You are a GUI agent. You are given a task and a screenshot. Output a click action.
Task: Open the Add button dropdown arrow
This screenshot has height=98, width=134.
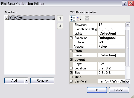pyautogui.click(x=26, y=81)
